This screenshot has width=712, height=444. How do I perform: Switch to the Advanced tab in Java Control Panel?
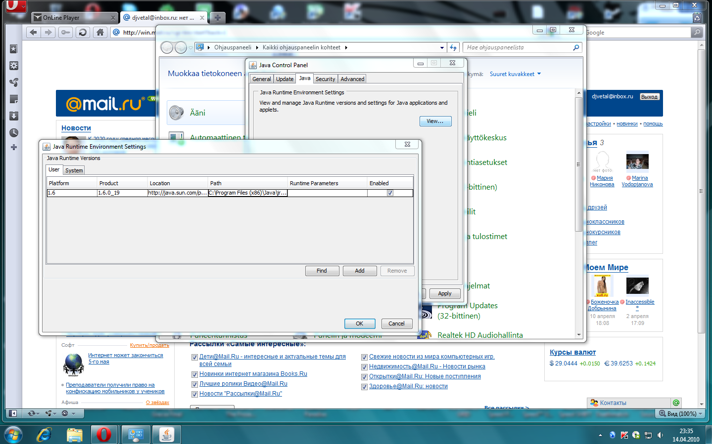pos(352,79)
